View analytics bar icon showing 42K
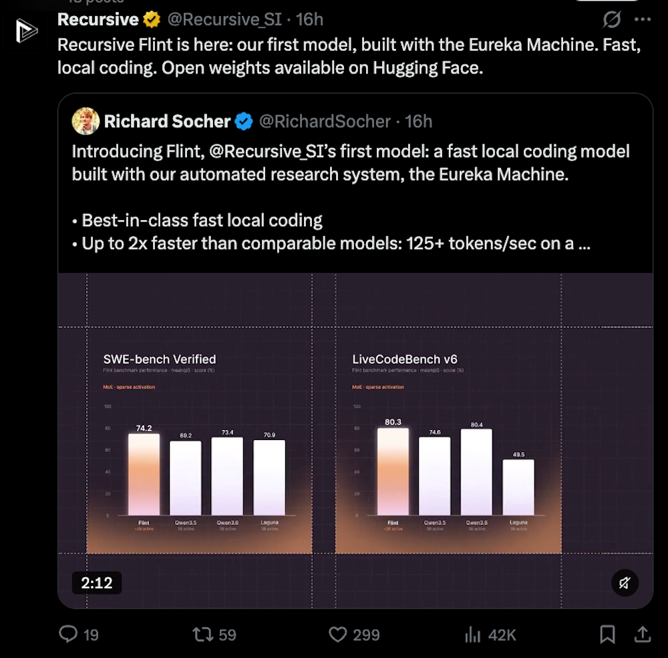Screen dimensions: 668x658 click(472, 635)
